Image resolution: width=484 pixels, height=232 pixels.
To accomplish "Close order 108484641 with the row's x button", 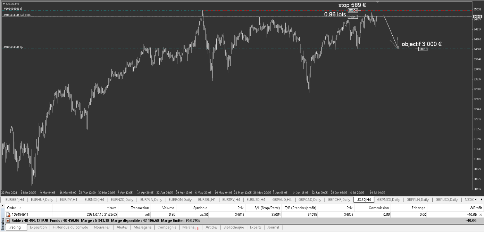I will tap(481, 215).
